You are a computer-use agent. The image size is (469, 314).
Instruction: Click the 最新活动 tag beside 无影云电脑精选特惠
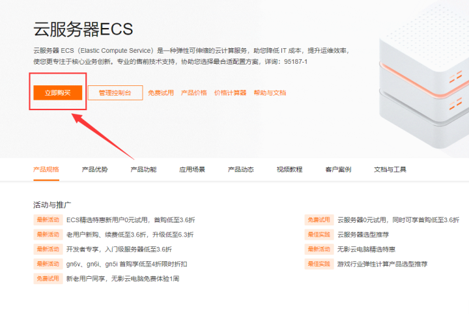click(319, 249)
